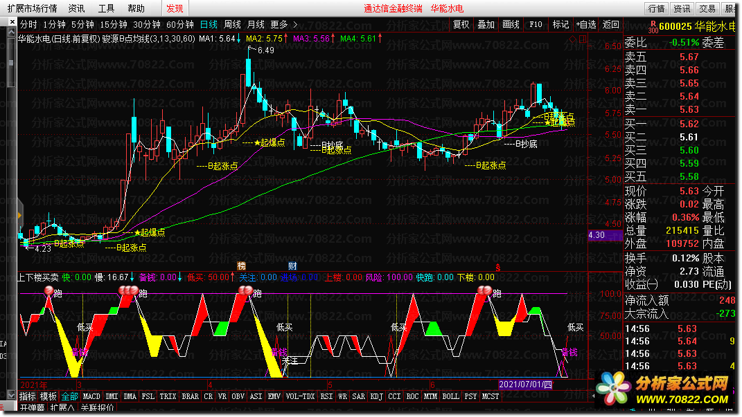Image resolution: width=742 pixels, height=417 pixels.
Task: Switch indicator to ASI
Action: coord(256,396)
